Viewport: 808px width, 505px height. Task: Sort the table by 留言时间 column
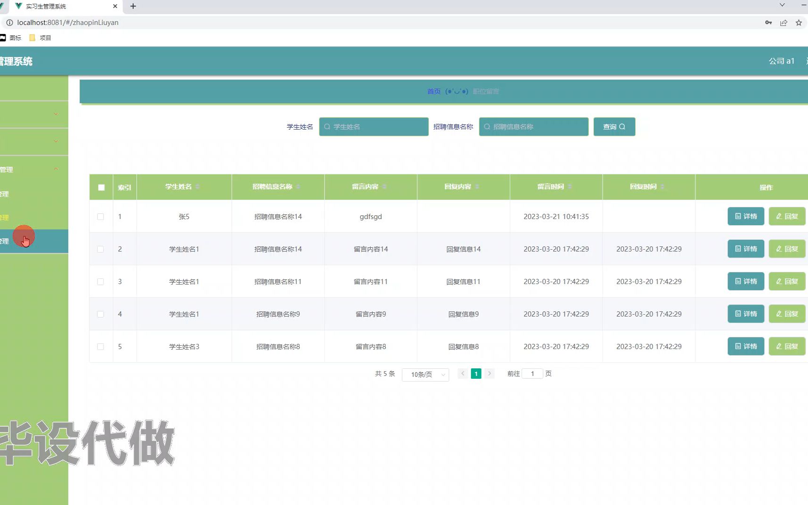[570, 187]
